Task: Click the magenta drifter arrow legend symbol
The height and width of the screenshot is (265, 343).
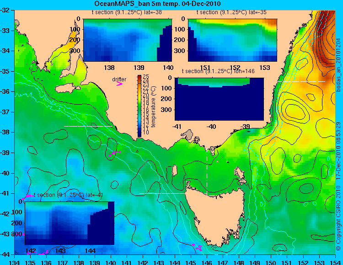Action: point(119,84)
